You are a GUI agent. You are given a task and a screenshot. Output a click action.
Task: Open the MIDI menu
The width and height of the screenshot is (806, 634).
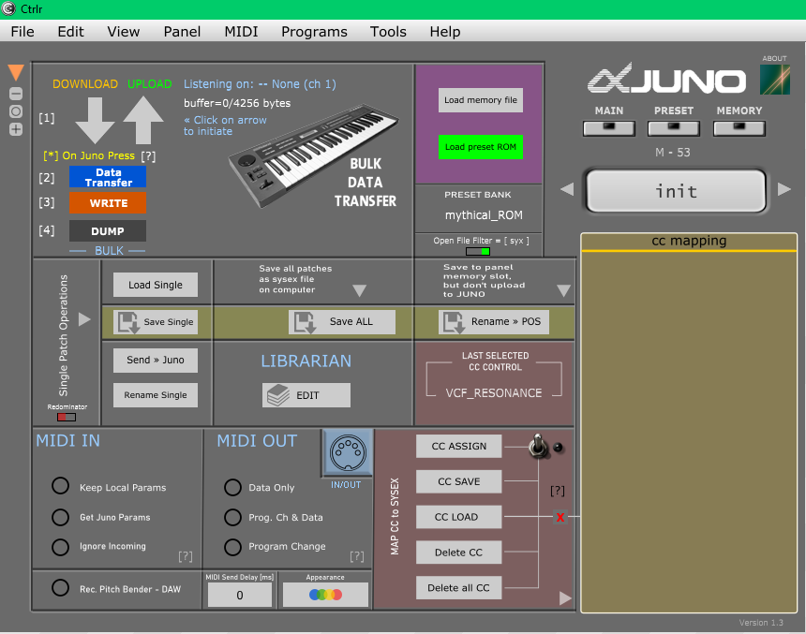pos(241,31)
